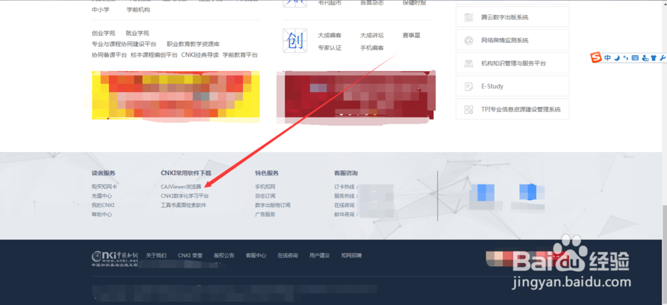Open the Sogou soft keyboard icon

coord(635,57)
